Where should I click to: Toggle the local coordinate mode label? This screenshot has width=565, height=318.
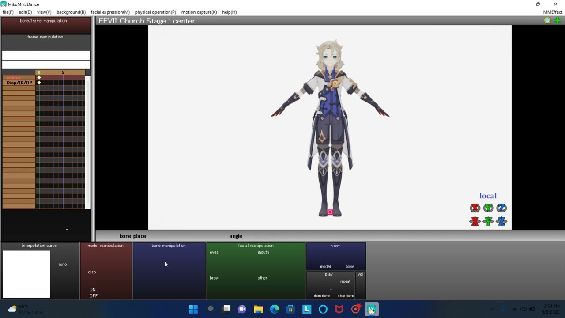point(488,196)
